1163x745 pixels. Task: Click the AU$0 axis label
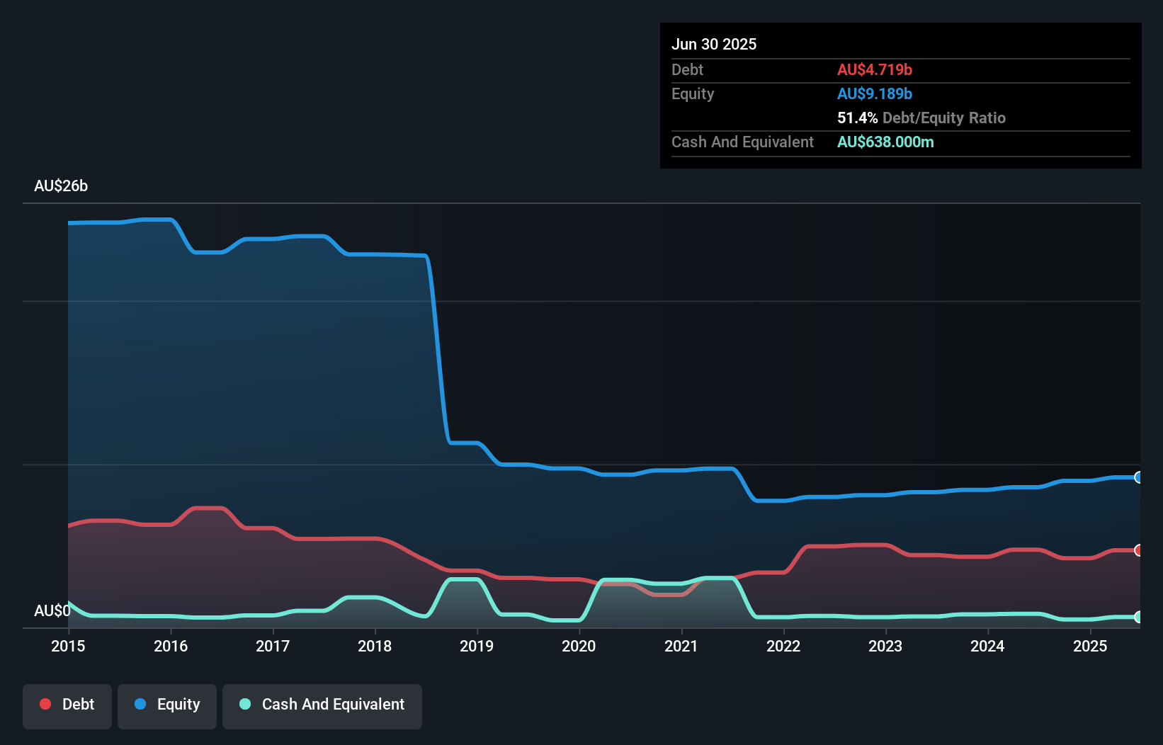pyautogui.click(x=51, y=610)
